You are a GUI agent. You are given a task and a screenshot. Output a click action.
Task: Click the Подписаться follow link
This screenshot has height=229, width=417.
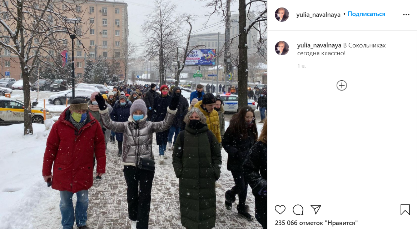[x=366, y=14]
